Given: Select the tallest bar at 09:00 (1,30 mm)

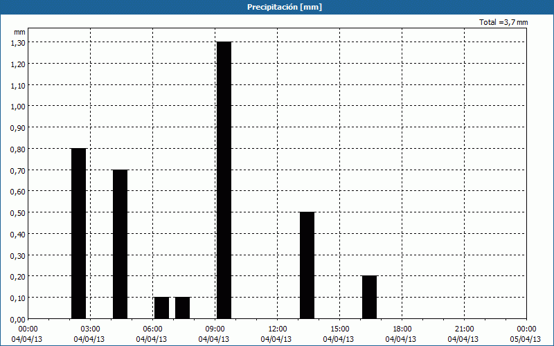Looking at the screenshot, I should click(x=224, y=180).
